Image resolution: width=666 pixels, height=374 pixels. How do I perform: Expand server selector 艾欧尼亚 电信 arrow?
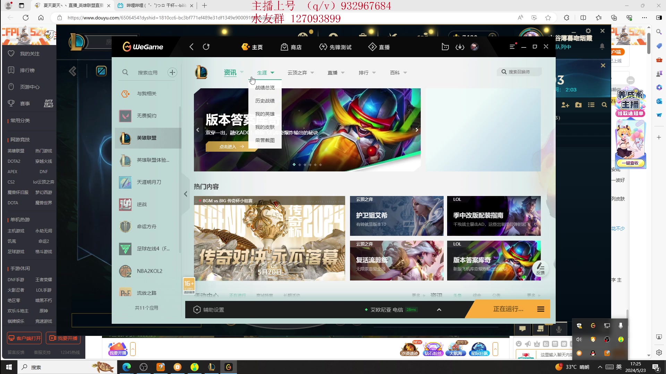coord(439,310)
